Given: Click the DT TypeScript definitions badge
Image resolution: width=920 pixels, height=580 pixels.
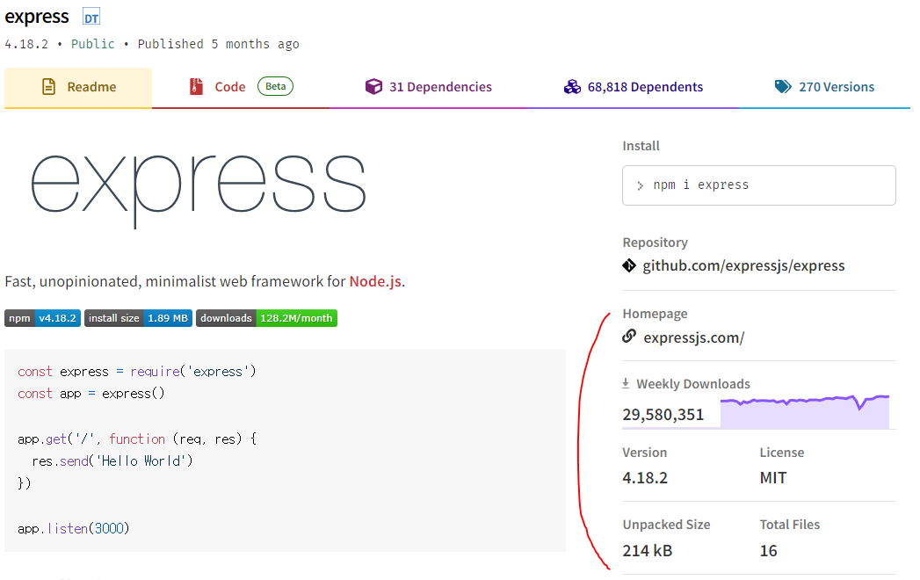Looking at the screenshot, I should [91, 17].
